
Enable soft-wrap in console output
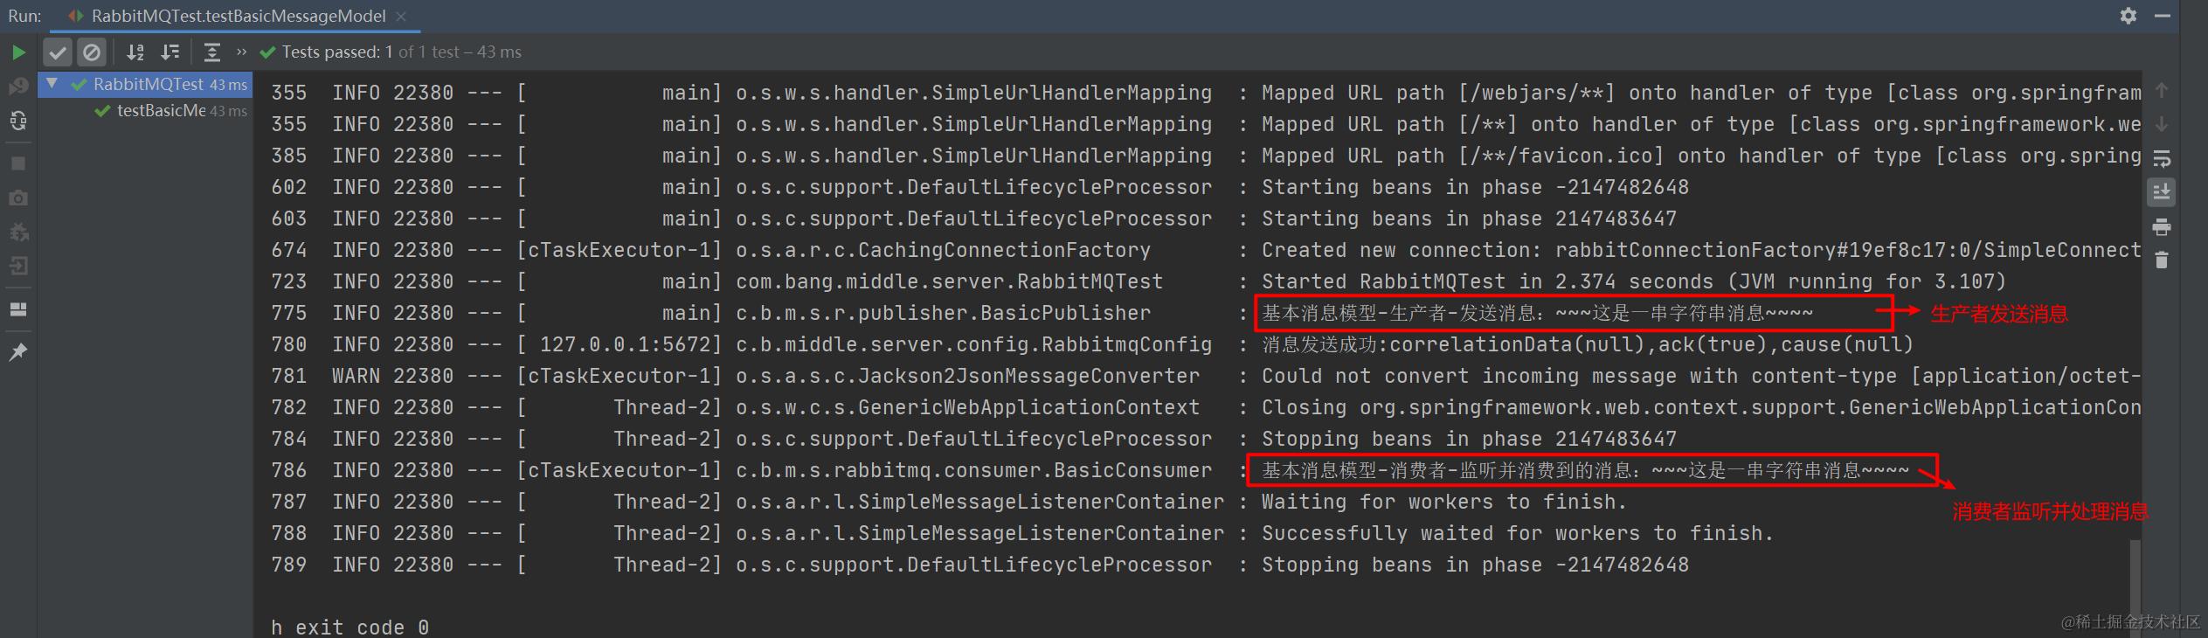pos(2162,159)
